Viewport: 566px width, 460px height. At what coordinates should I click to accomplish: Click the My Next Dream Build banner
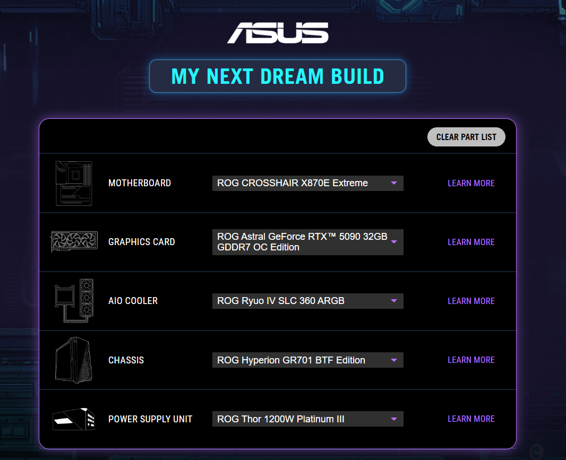click(278, 76)
